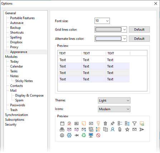Viewport: 160px width, 153px height.
Task: Click the network computer monitor icon
Action: (x=91, y=135)
